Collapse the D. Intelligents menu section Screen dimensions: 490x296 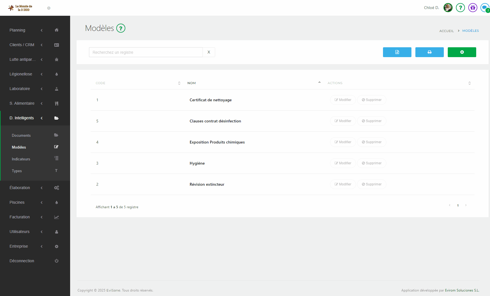(25, 118)
